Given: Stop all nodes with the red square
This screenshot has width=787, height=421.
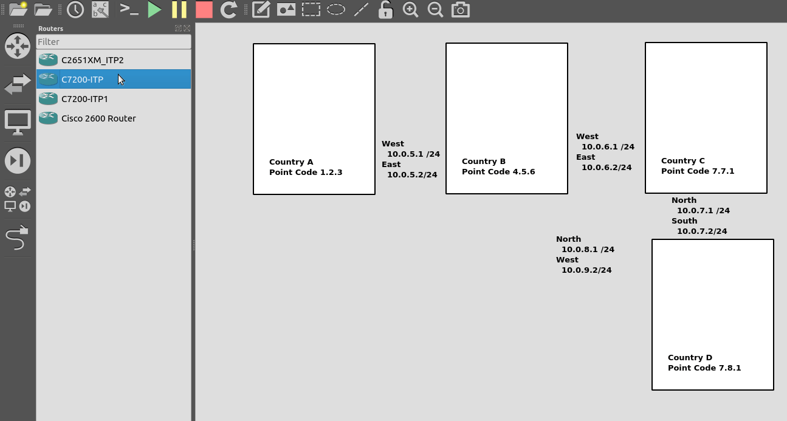Looking at the screenshot, I should [203, 10].
